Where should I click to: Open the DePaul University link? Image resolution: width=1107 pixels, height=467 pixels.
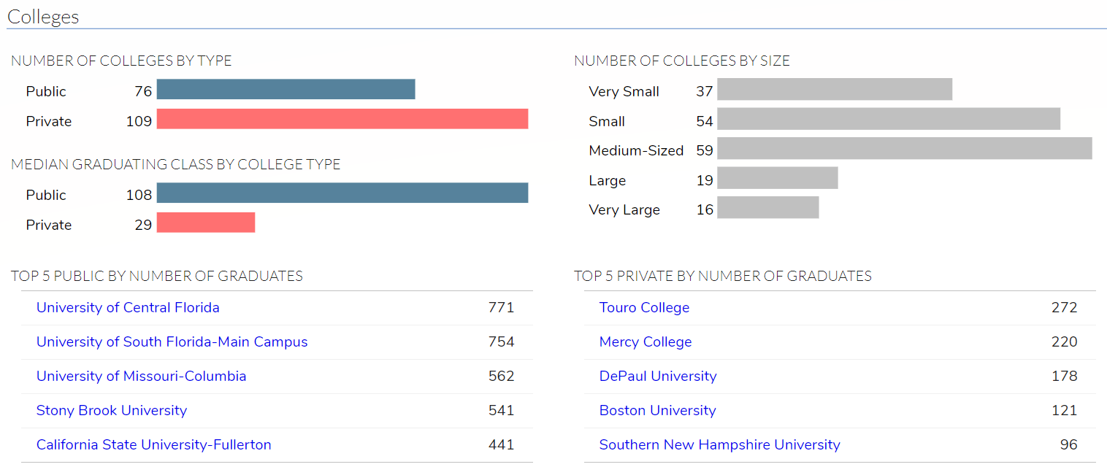point(658,376)
